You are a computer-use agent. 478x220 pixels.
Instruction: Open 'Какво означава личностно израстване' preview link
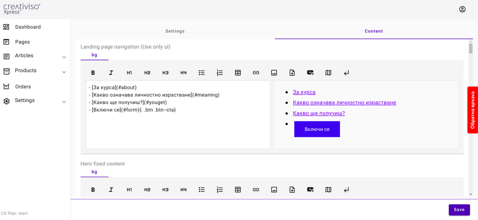click(344, 102)
